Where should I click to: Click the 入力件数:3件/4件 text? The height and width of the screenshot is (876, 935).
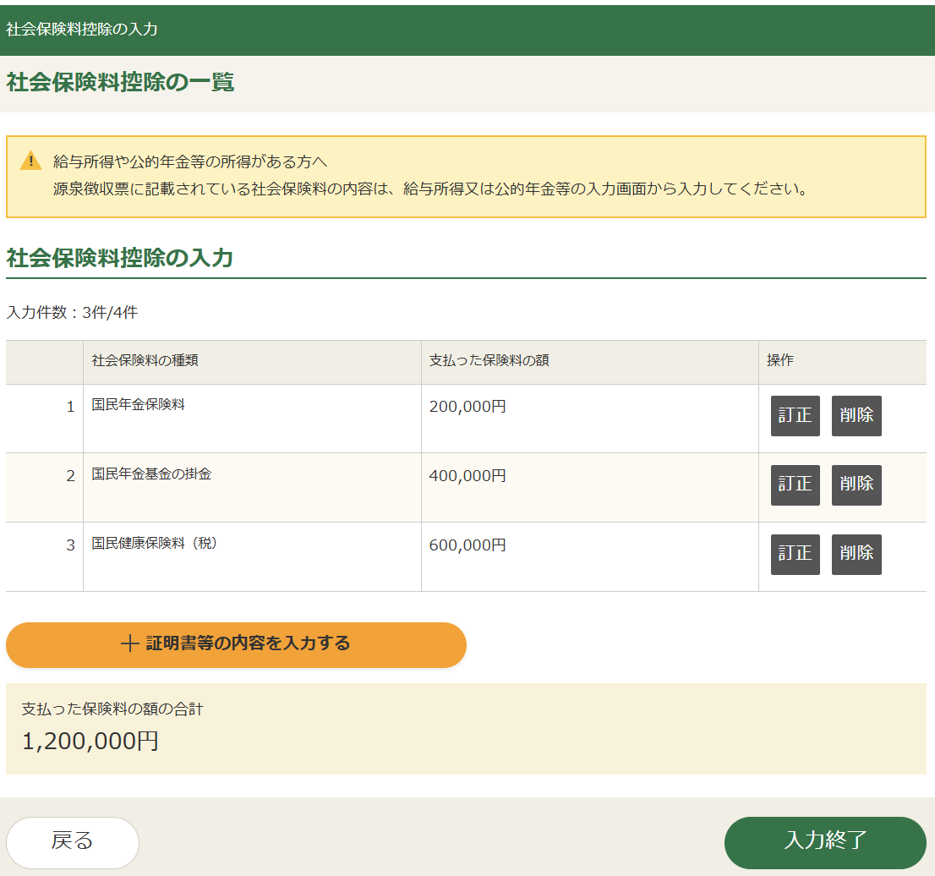coord(72,312)
